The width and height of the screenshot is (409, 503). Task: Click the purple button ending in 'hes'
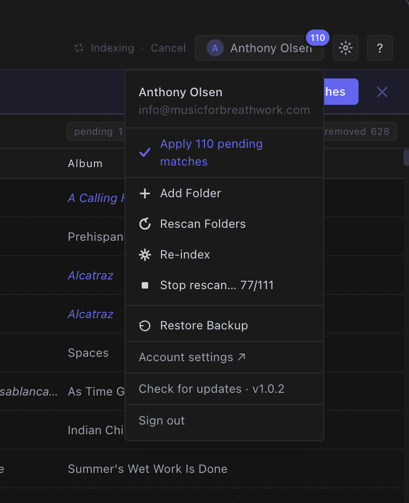[341, 92]
